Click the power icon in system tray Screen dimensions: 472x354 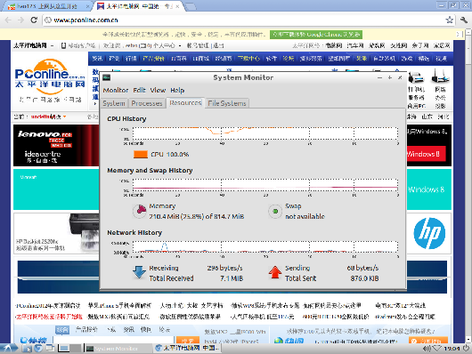point(466,349)
